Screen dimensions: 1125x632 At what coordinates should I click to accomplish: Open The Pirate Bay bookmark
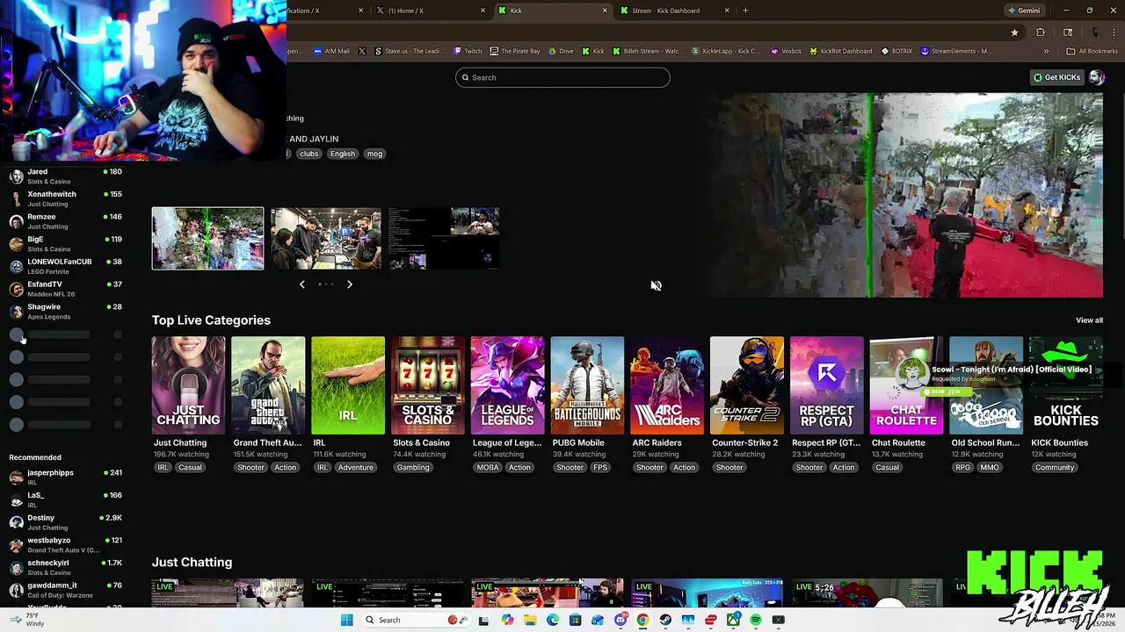tap(514, 51)
